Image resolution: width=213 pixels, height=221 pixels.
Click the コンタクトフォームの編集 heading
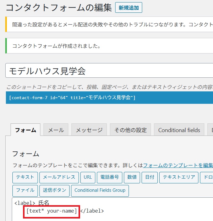point(59,7)
